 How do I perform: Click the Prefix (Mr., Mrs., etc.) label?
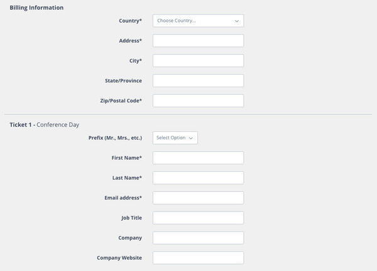(x=115, y=137)
